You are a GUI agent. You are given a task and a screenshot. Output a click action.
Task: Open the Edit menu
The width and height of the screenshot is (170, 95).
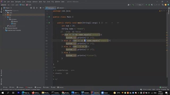[8, 2]
